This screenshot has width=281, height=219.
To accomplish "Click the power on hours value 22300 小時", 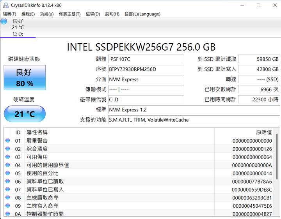I will click(259, 99).
